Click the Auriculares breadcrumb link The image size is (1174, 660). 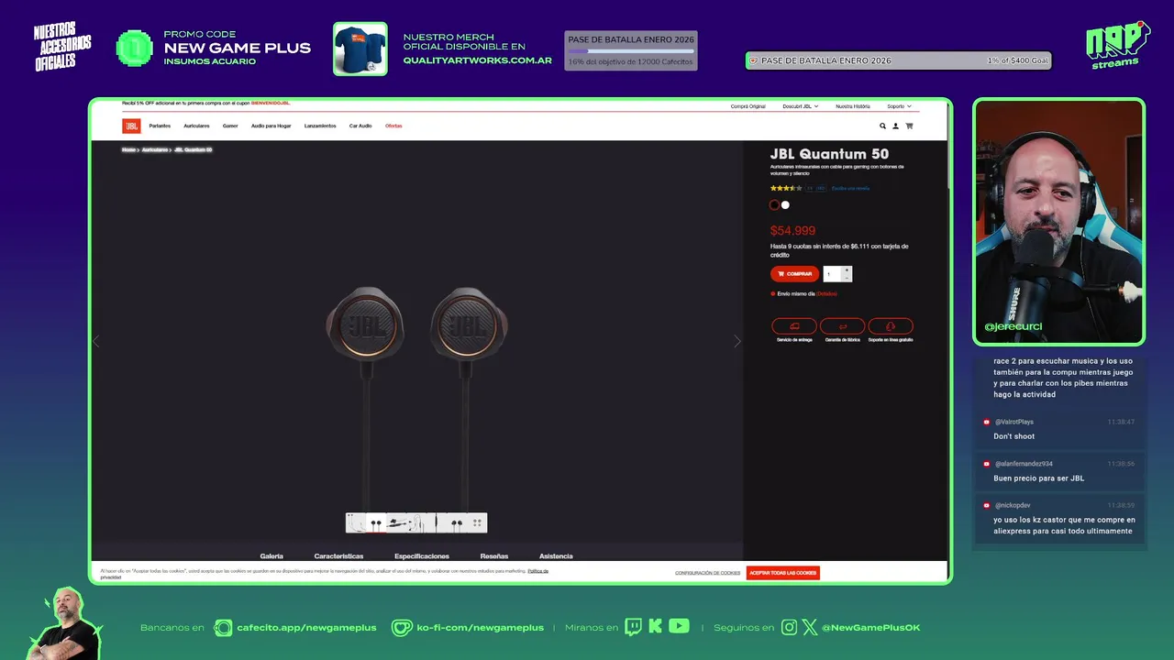tap(154, 149)
